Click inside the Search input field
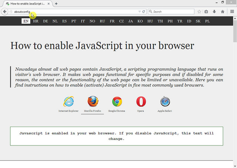This screenshot has width=237, height=168. coord(172,12)
